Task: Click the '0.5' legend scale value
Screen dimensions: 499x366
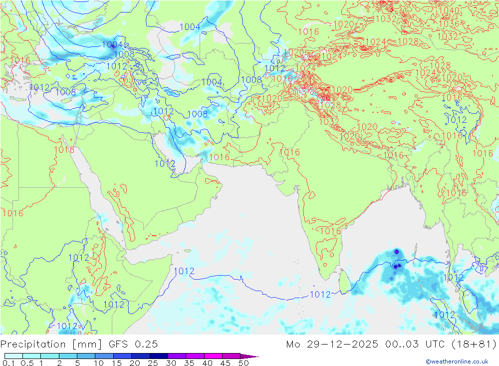Action: pos(27,363)
